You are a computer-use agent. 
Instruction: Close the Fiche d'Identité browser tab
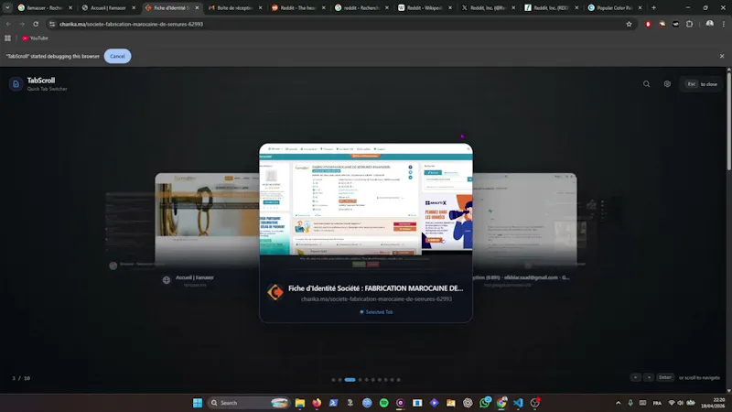coord(197,8)
